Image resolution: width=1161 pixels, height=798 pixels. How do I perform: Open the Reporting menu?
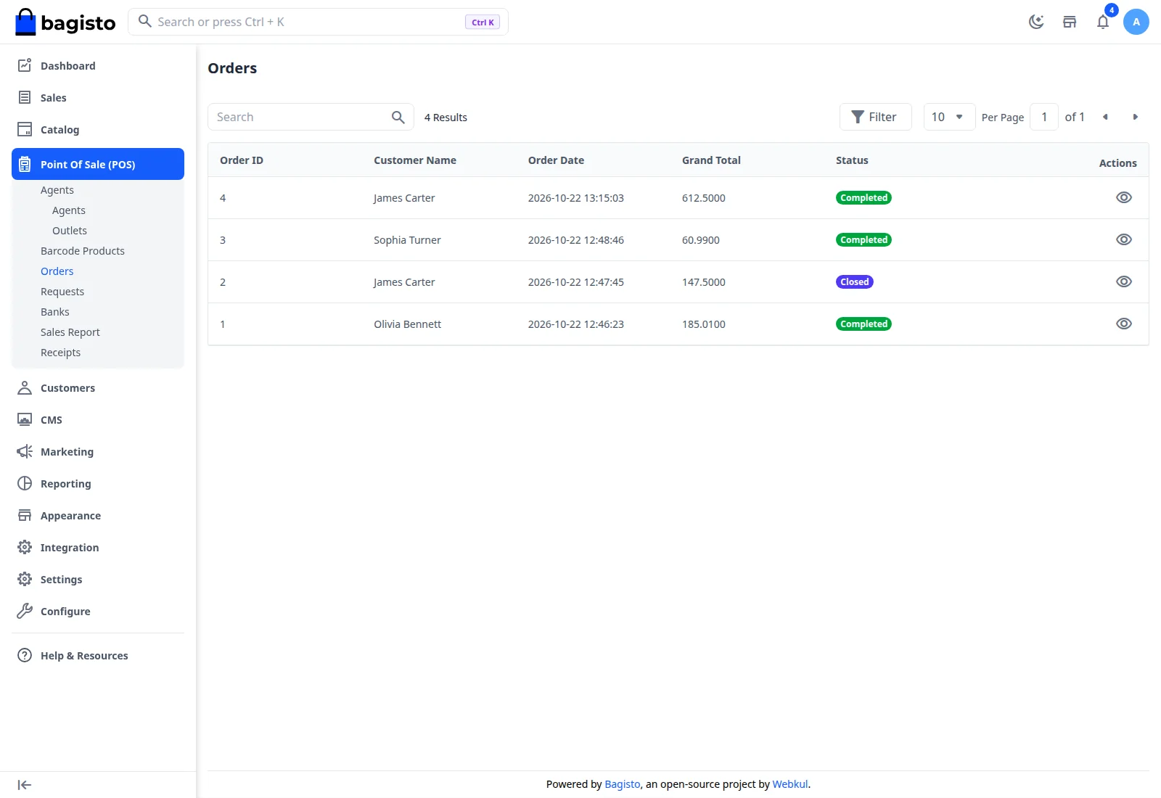click(x=98, y=483)
